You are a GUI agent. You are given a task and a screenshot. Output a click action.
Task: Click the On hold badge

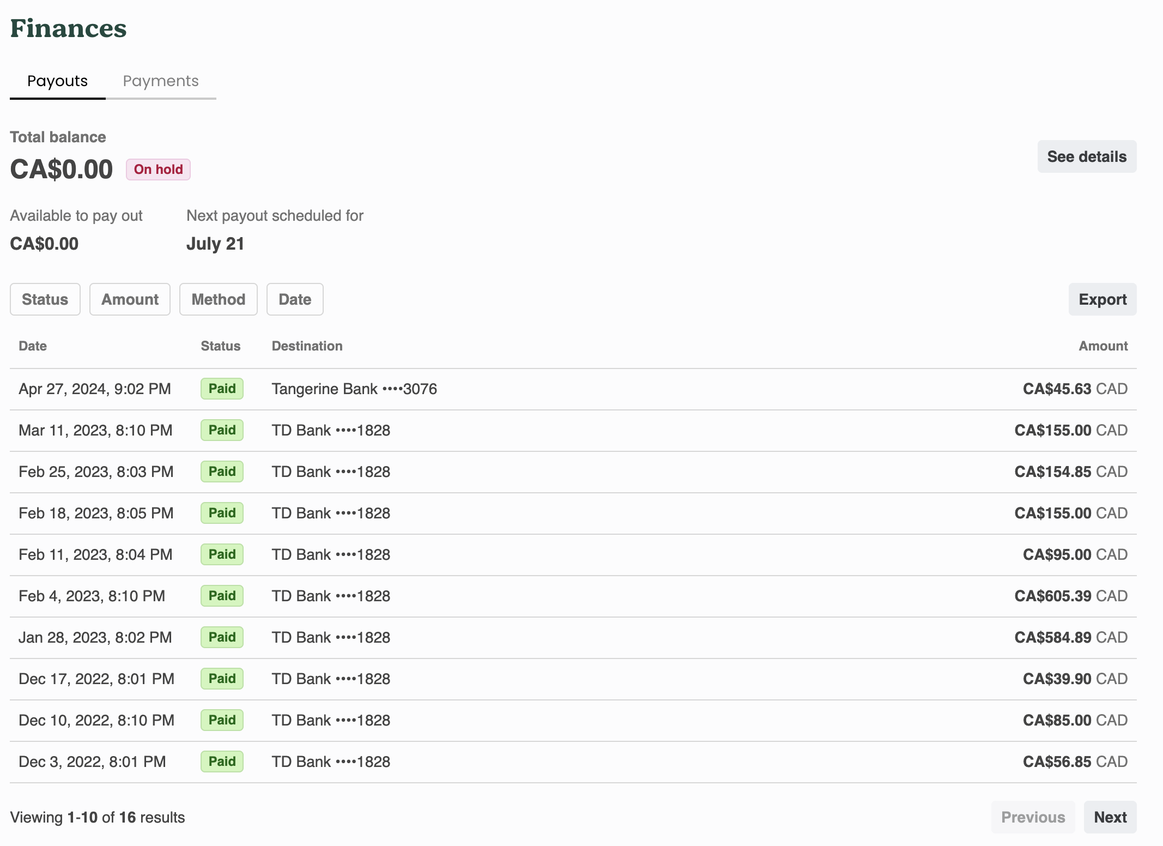pyautogui.click(x=158, y=170)
